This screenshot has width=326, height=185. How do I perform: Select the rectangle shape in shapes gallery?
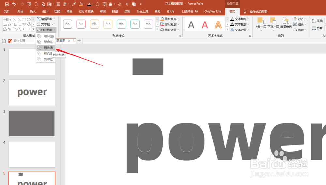click(x=24, y=19)
